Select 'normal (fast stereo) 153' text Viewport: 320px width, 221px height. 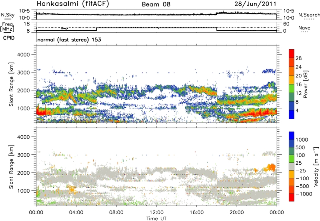(69, 39)
